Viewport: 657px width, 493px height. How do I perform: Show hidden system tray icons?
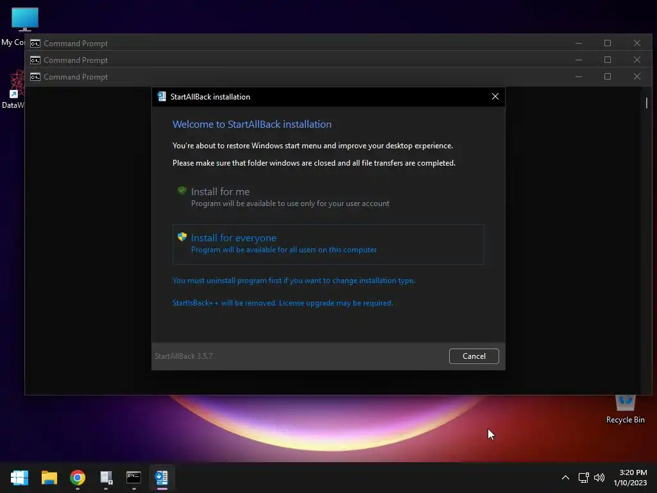[565, 478]
